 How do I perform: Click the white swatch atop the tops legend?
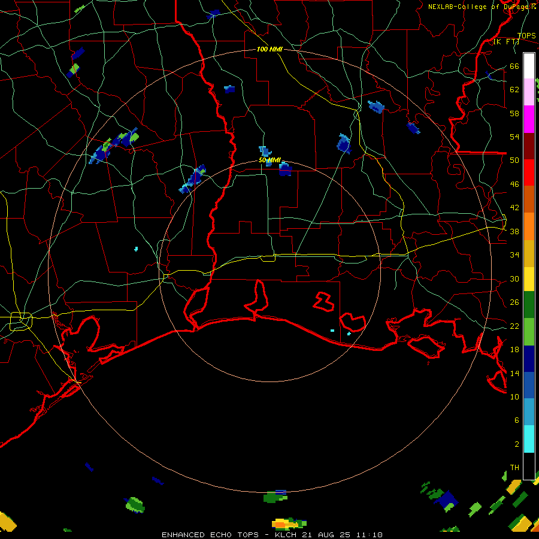529,66
